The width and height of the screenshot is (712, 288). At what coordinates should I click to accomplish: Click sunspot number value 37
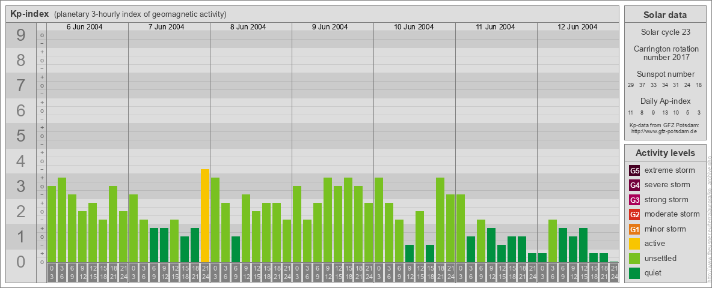(x=642, y=85)
